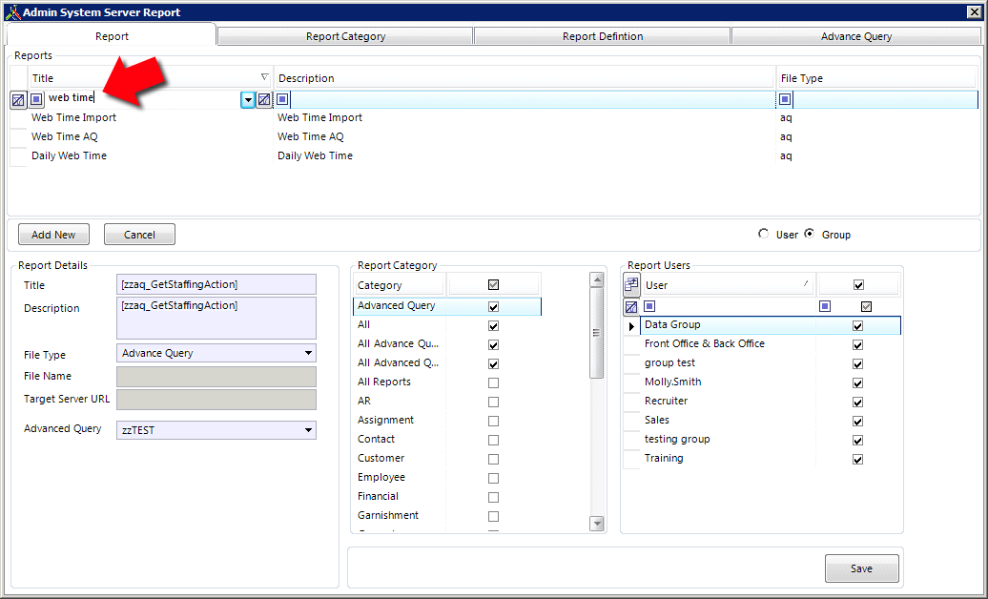Click the clear-filter icon in Reports filter row

point(18,99)
